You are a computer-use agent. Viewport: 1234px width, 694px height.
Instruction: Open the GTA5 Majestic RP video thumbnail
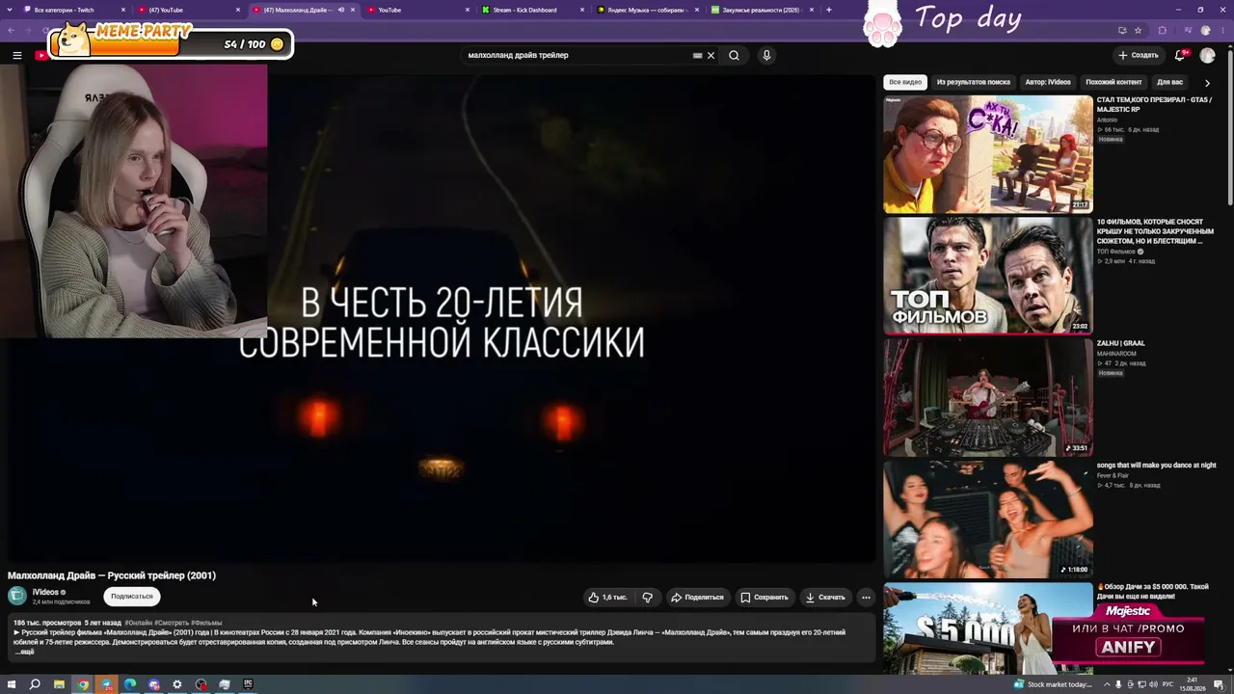click(988, 153)
